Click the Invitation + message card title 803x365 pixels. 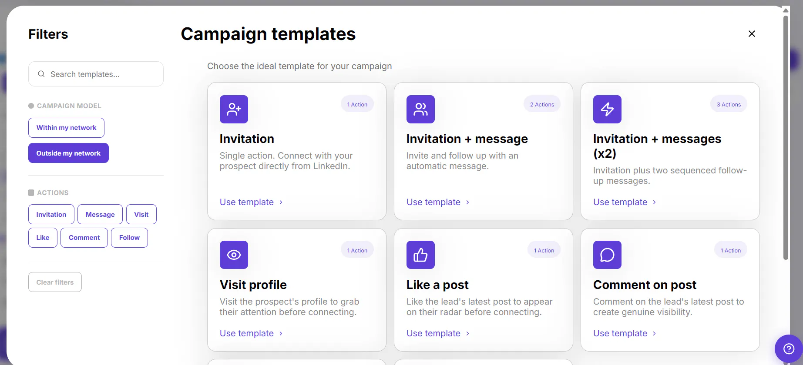coord(467,139)
